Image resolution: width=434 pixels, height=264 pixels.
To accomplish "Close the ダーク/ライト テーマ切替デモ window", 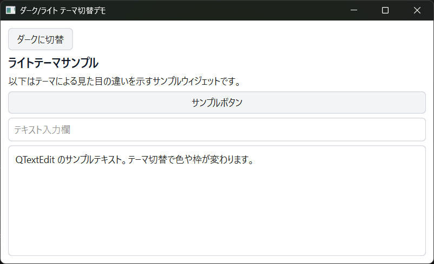I will click(x=417, y=10).
